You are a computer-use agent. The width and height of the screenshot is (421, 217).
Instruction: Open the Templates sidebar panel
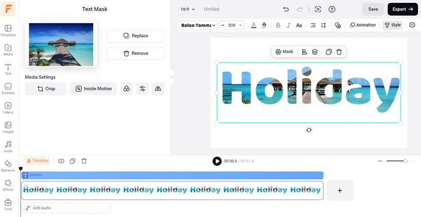coord(8,30)
